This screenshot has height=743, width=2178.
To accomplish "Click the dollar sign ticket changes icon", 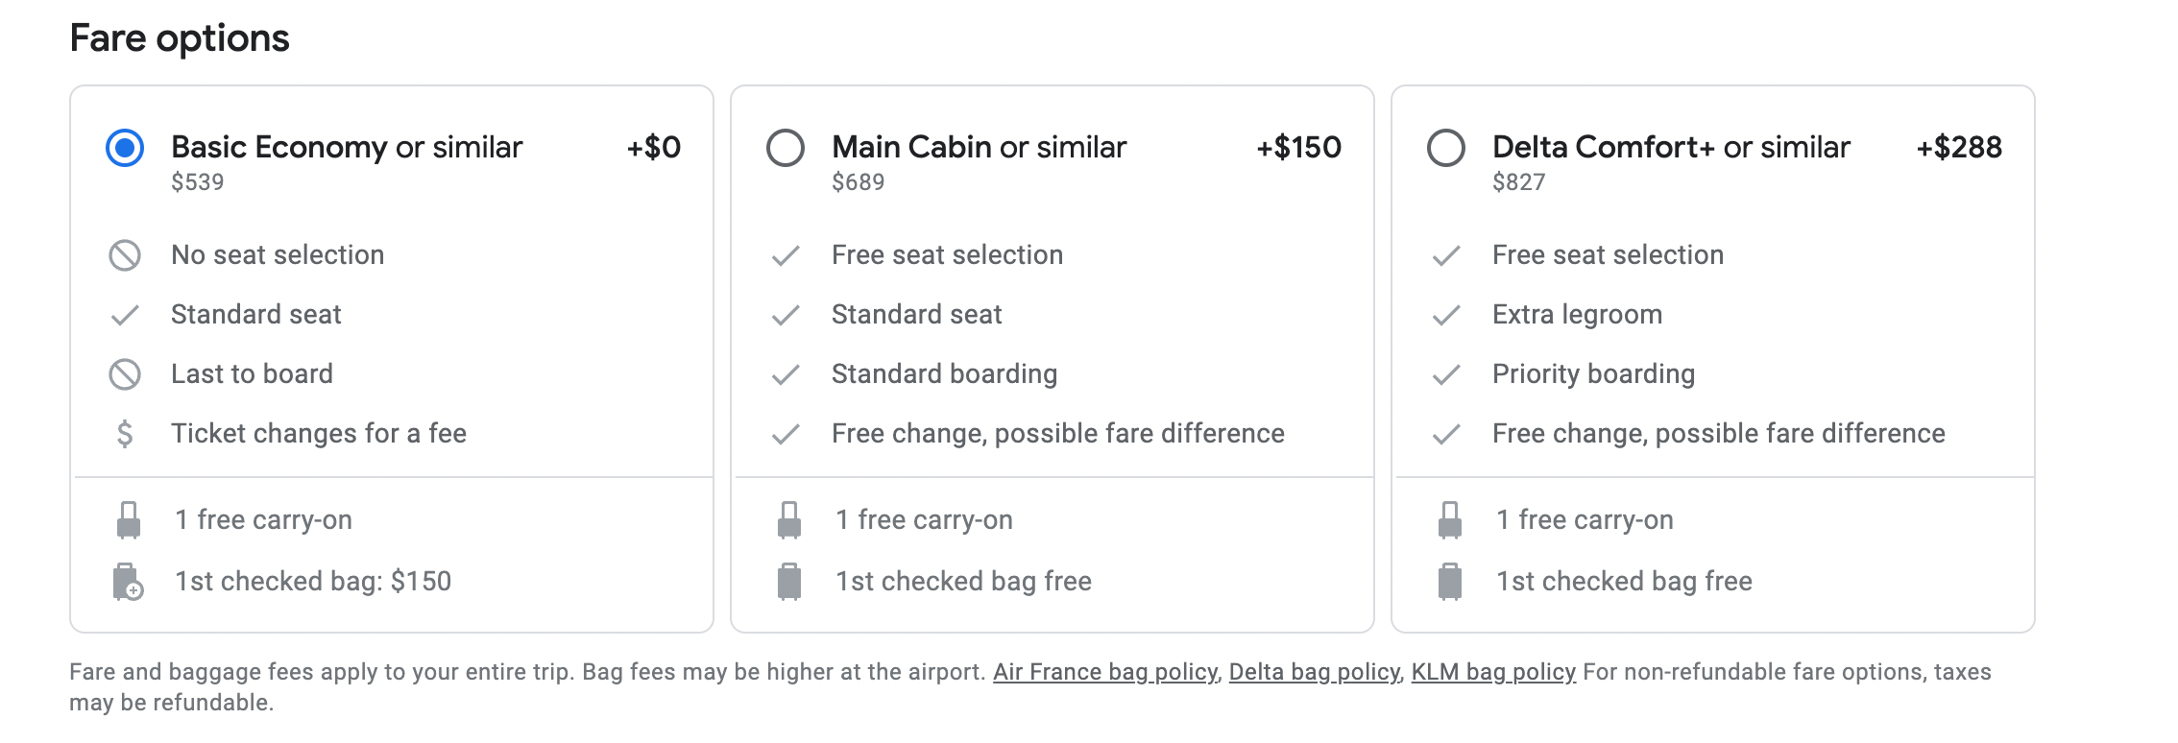I will (x=125, y=434).
